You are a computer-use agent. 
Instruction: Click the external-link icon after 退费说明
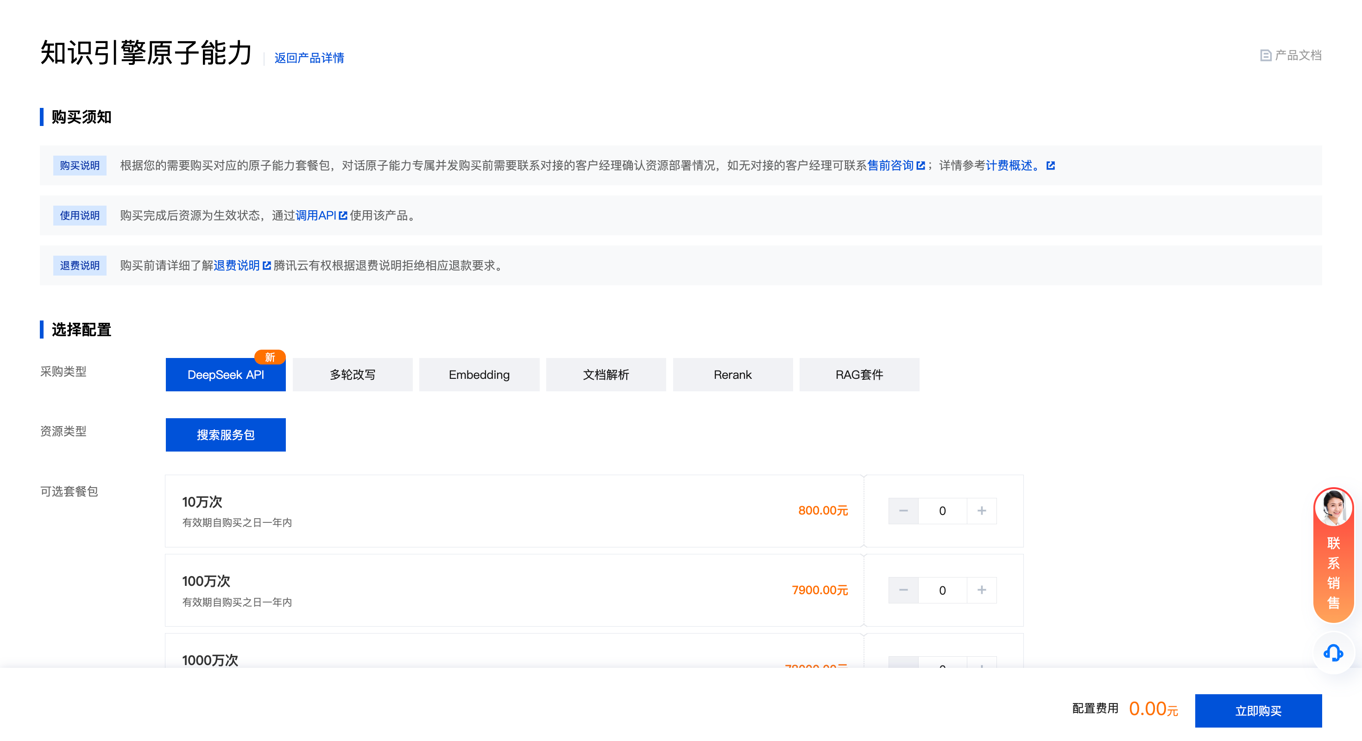coord(267,265)
